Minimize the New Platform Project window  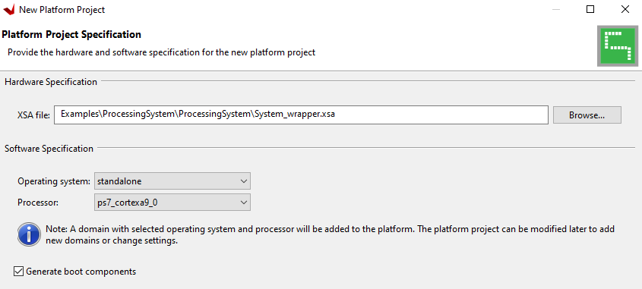click(x=555, y=9)
